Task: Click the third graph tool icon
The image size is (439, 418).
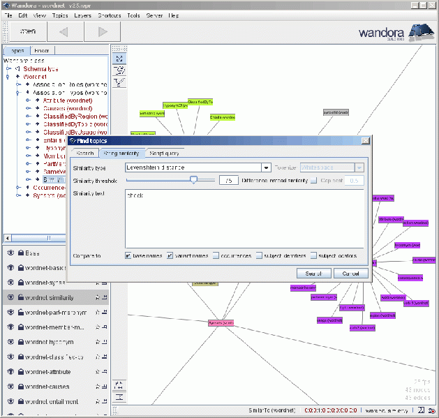Action: pos(119,82)
